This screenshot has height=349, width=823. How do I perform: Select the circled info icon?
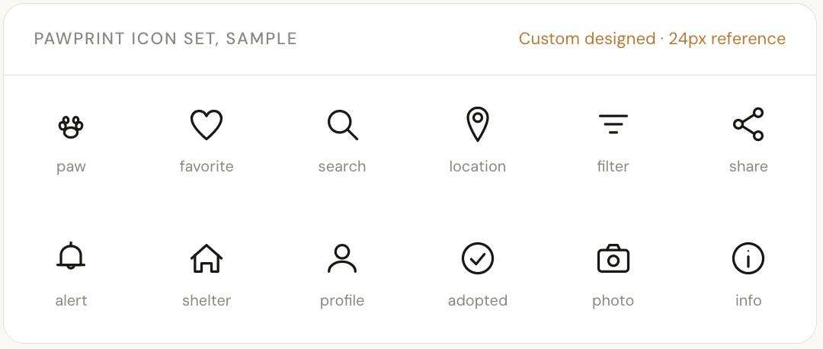tap(748, 258)
